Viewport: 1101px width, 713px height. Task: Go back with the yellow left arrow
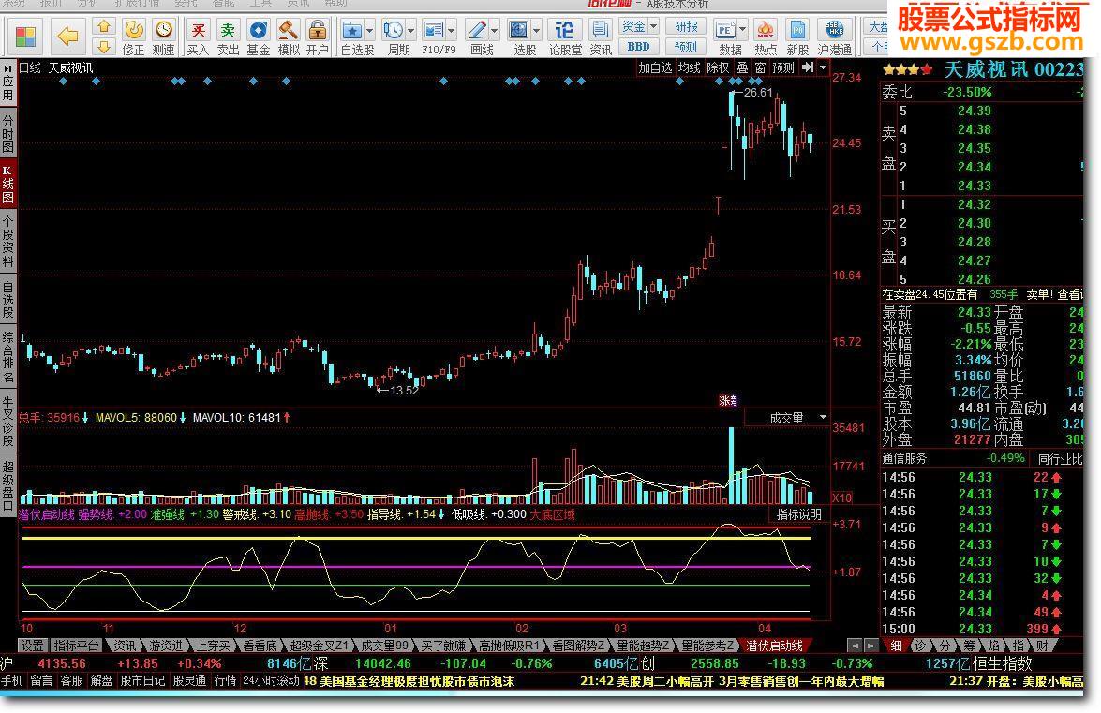(x=67, y=36)
